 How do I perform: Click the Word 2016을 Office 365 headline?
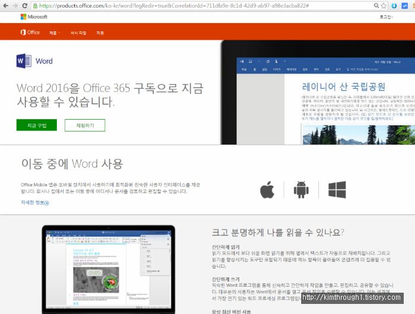tap(110, 95)
